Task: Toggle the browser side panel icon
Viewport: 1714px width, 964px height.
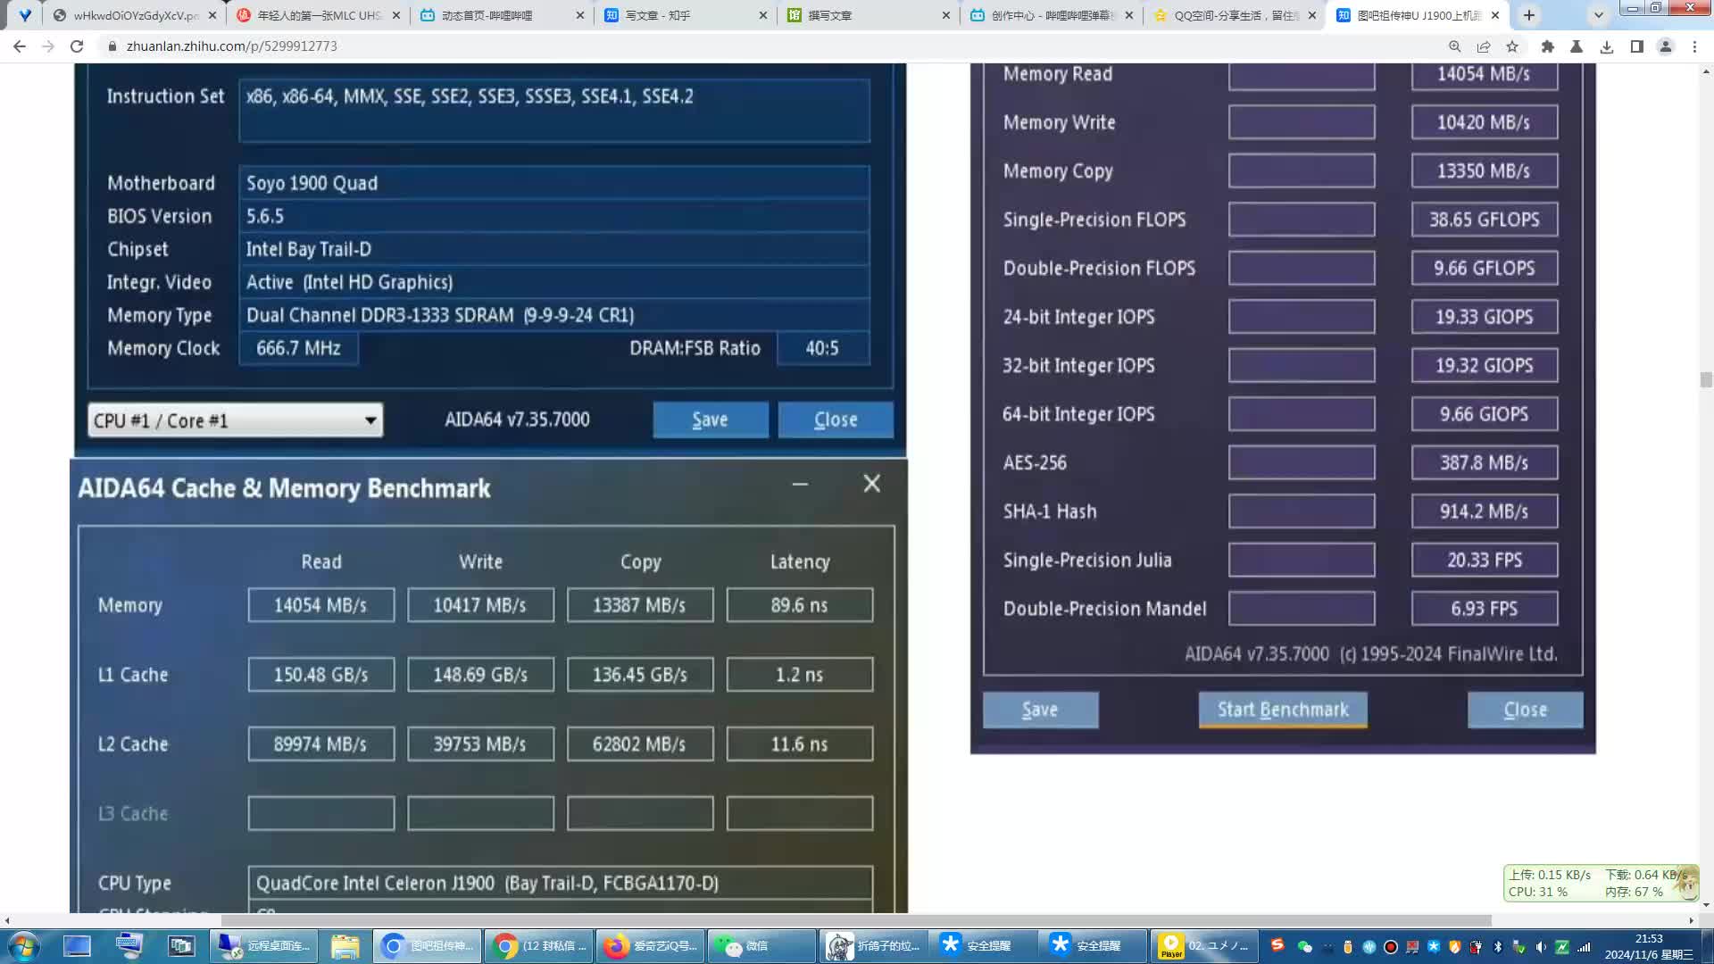Action: 1636,46
